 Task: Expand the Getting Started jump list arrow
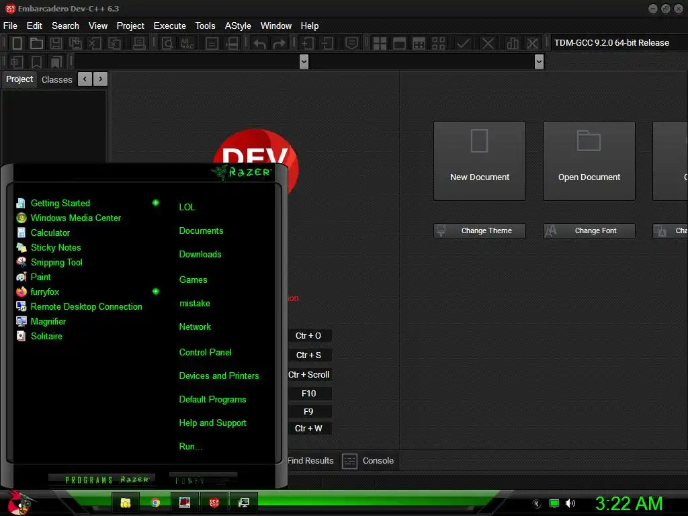pyautogui.click(x=155, y=203)
